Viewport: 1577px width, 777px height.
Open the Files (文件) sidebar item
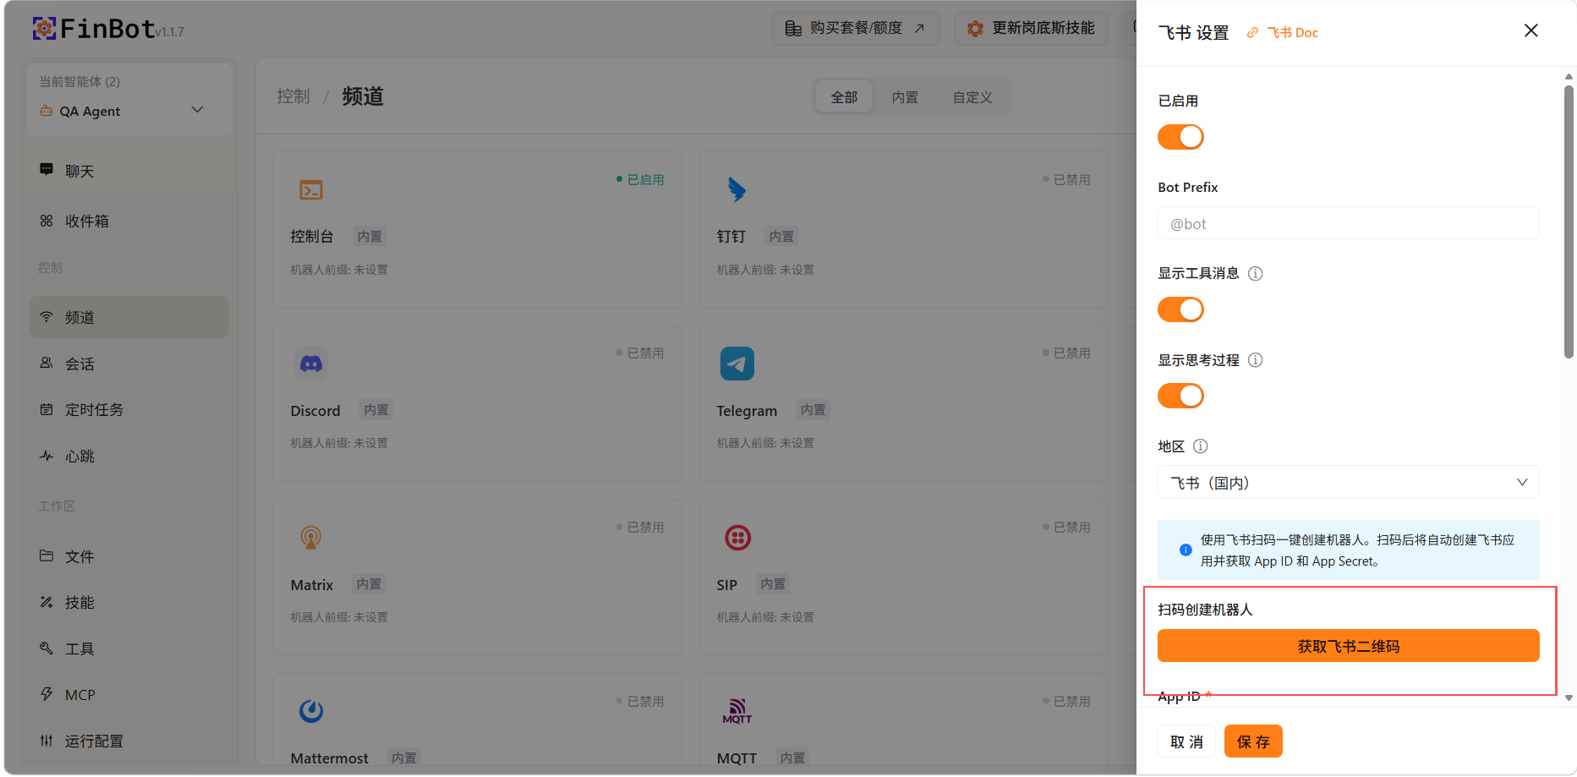pos(129,556)
